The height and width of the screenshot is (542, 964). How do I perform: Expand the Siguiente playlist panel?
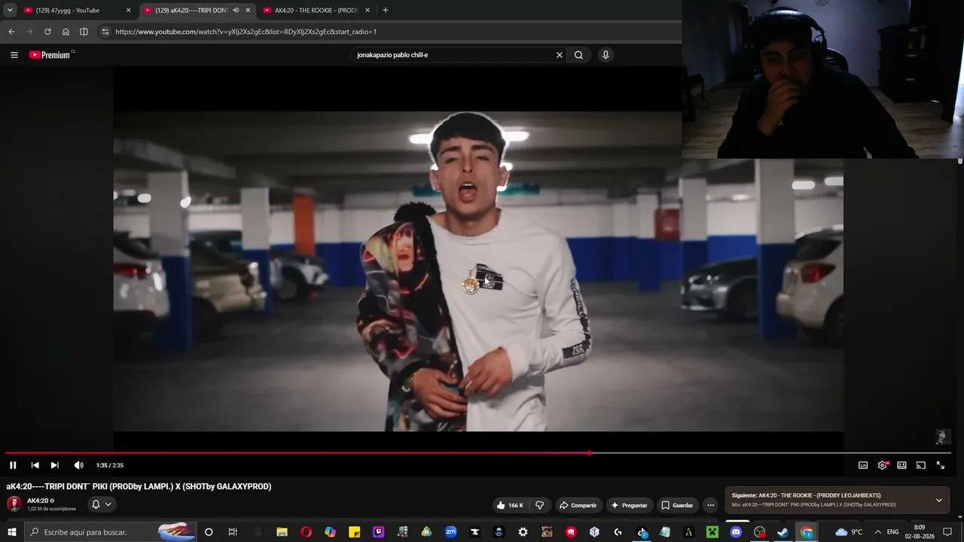pyautogui.click(x=938, y=500)
